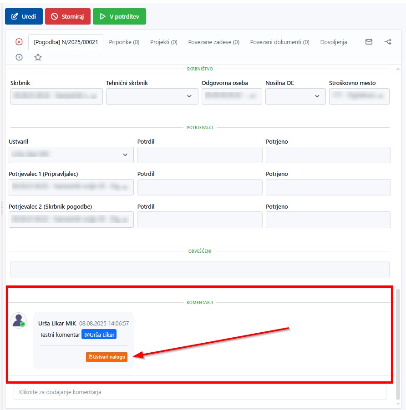This screenshot has height=410, width=406.
Task: Select the Povezane zadeve (0) tab
Action: pos(213,42)
